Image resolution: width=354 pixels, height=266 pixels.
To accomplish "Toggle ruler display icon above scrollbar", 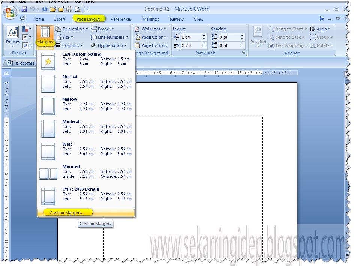I will [x=347, y=73].
